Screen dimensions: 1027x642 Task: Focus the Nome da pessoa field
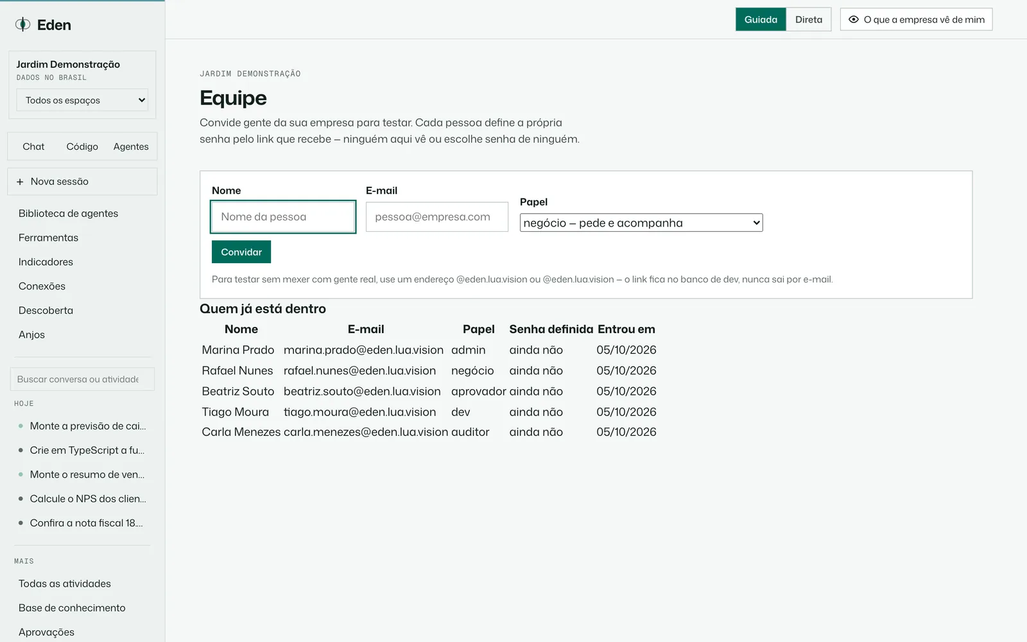(283, 217)
